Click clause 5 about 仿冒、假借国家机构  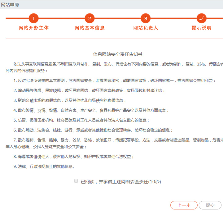81,120
